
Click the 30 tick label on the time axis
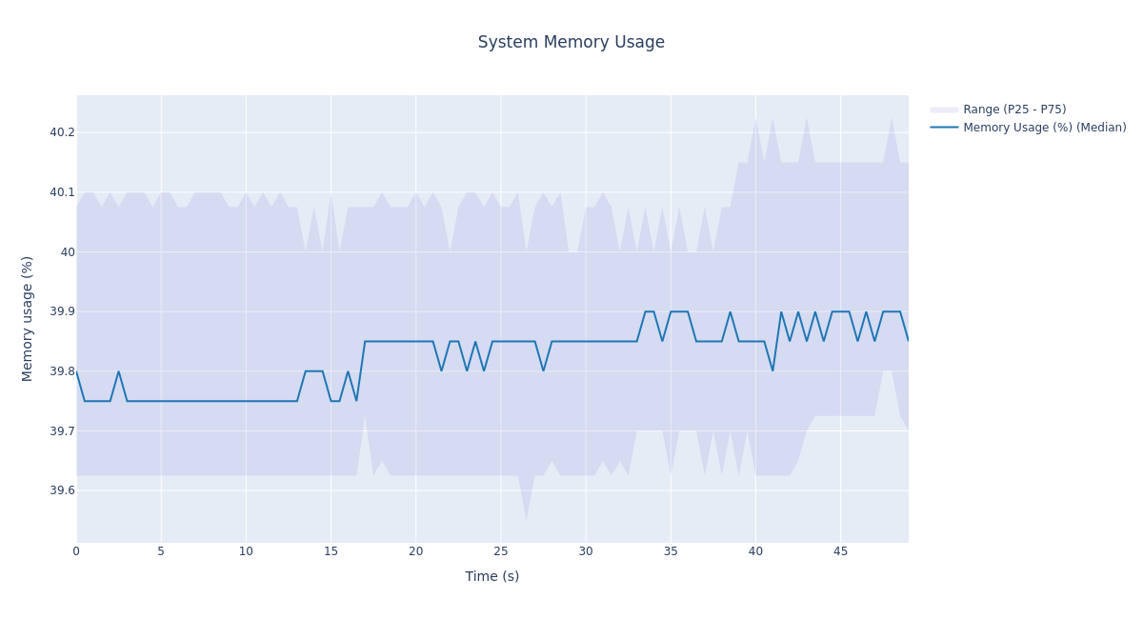pyautogui.click(x=586, y=551)
